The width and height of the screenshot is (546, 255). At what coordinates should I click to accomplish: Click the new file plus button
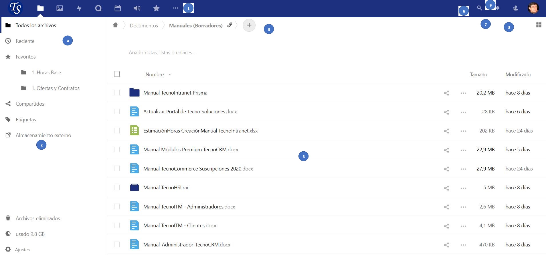coord(249,25)
